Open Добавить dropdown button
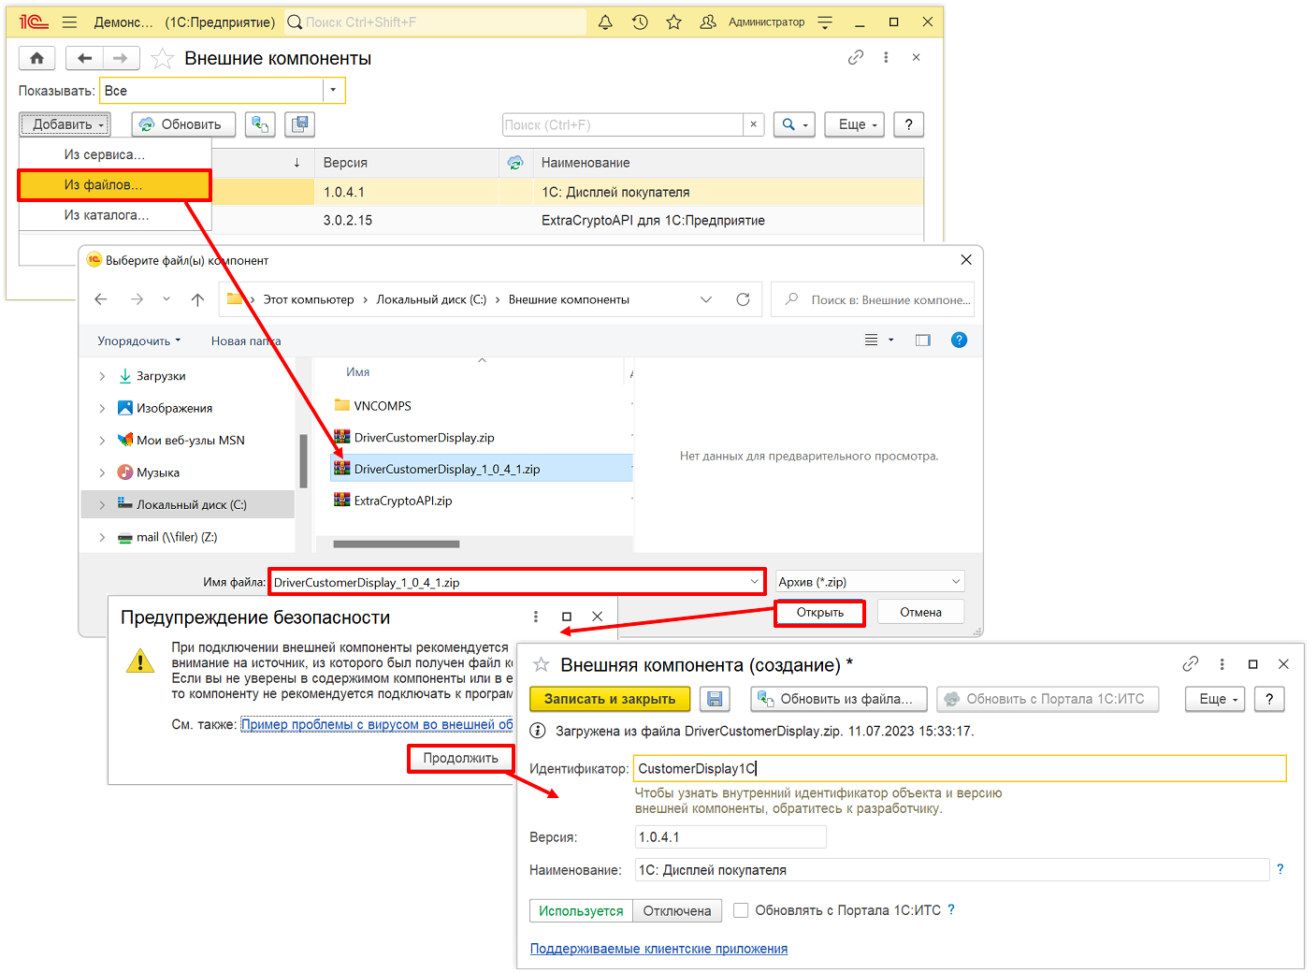1316x973 pixels. pos(65,124)
